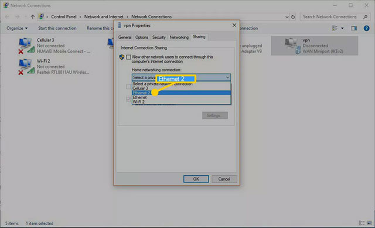Choose Ethernet 2 in the dropdown list
375x228 pixels.
pyautogui.click(x=181, y=93)
